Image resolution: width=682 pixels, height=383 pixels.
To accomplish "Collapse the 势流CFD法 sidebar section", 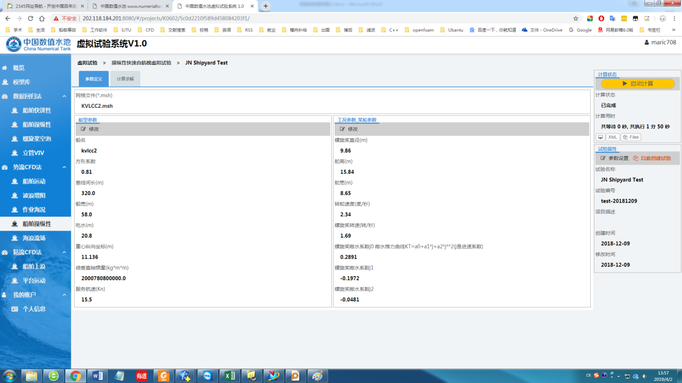I will click(64, 167).
